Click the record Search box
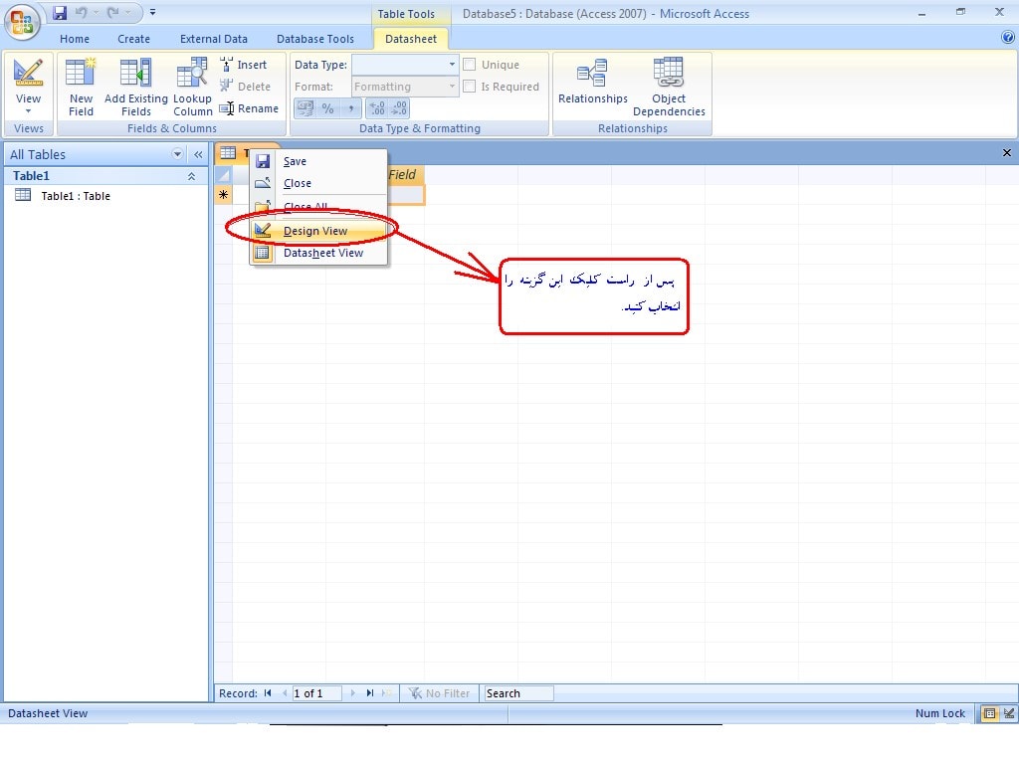The image size is (1019, 764). pos(518,693)
